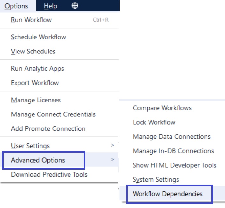Open View Schedules
The height and width of the screenshot is (208, 225).
click(x=59, y=51)
